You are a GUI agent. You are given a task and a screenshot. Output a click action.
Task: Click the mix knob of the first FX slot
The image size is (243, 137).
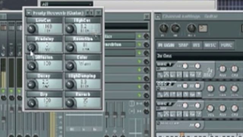click(146, 37)
